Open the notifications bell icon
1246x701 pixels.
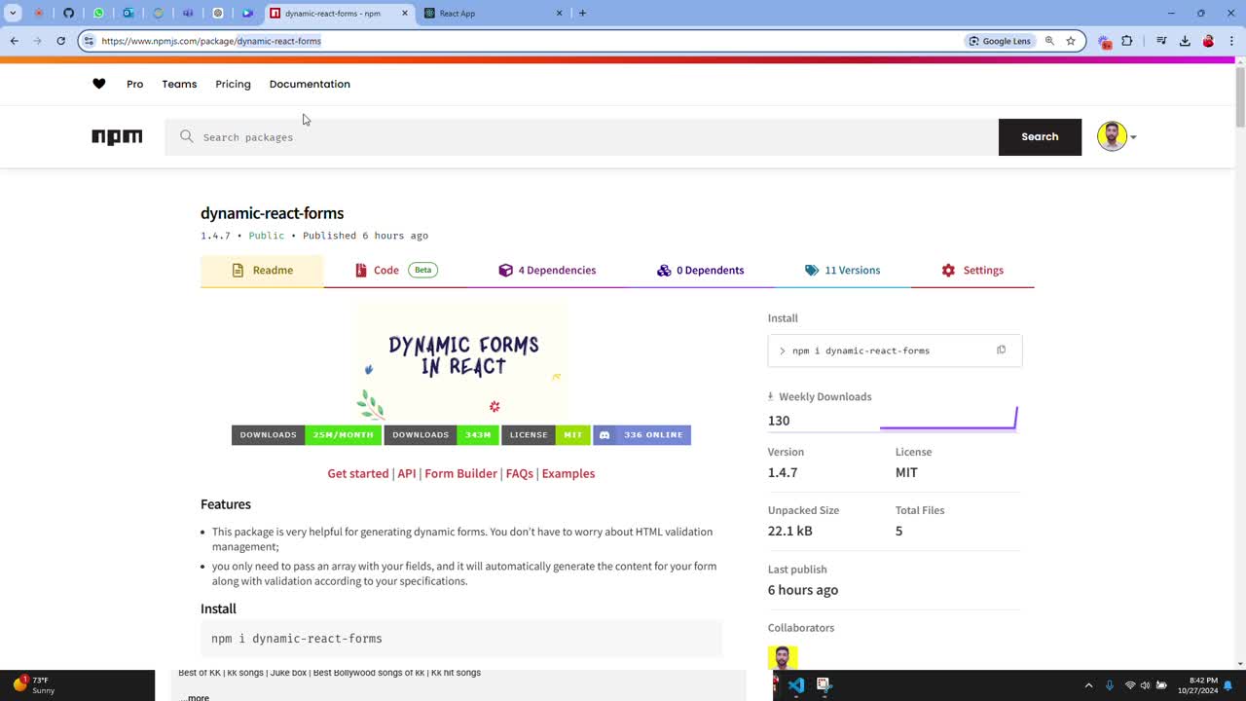point(1228,685)
